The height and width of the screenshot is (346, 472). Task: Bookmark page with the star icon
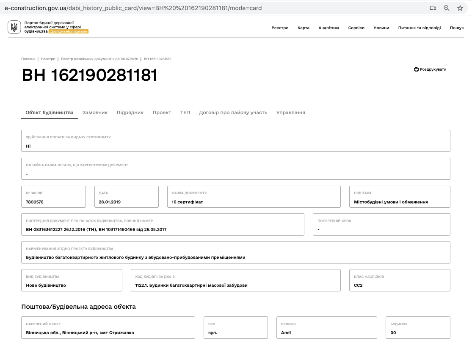click(460, 8)
